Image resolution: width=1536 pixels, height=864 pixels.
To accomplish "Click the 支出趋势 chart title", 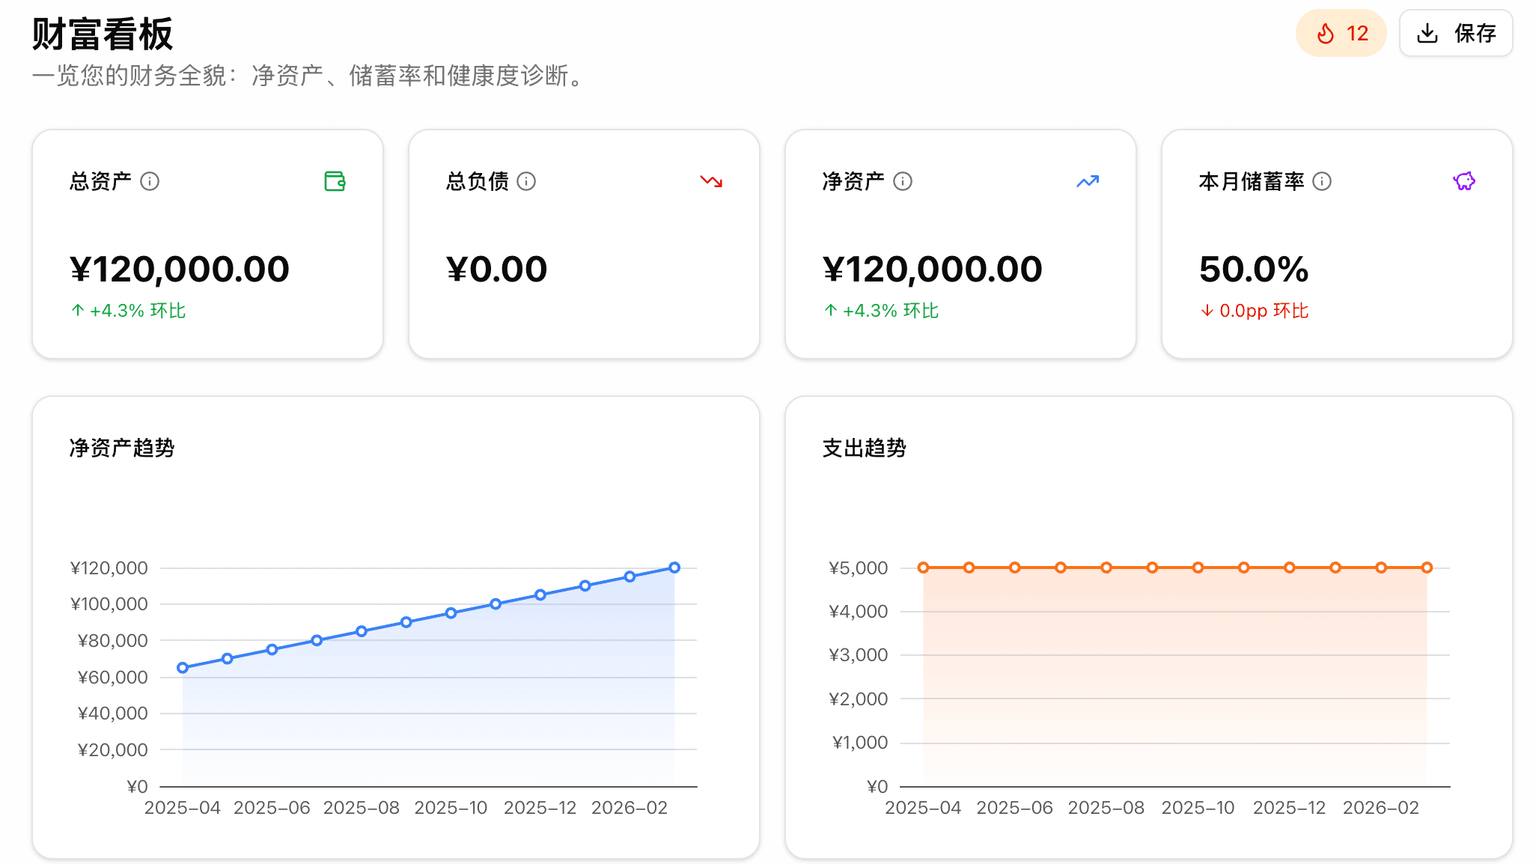I will click(864, 448).
